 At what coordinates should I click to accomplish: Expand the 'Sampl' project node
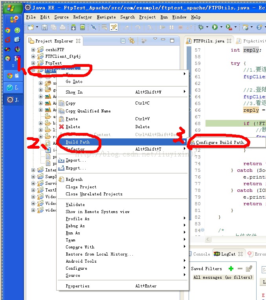click(33, 177)
